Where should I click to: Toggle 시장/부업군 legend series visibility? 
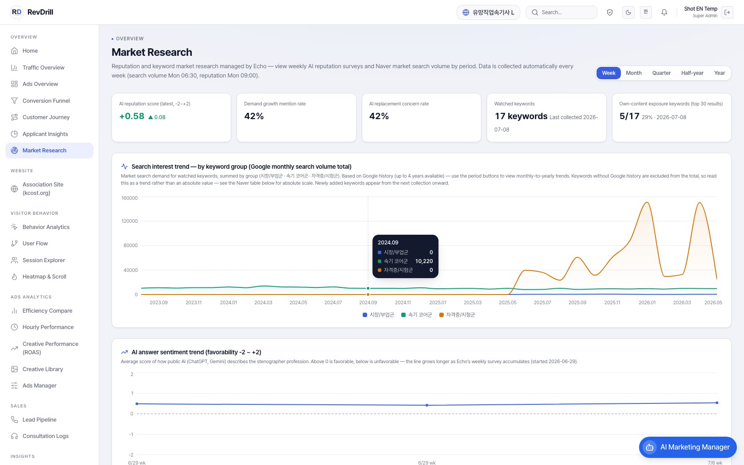378,315
